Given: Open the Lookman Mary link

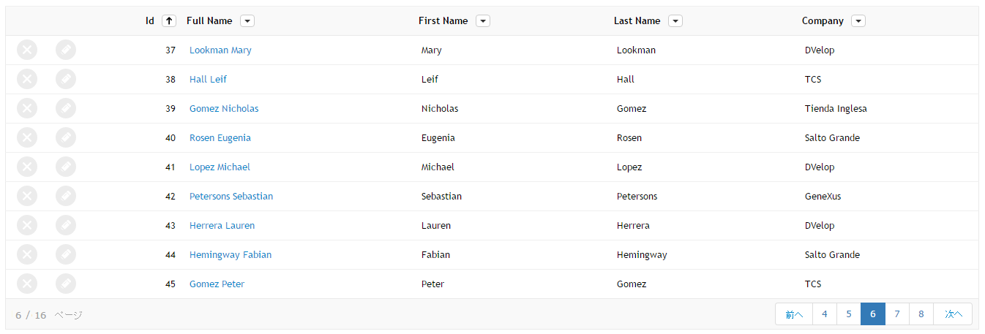Looking at the screenshot, I should (x=220, y=50).
